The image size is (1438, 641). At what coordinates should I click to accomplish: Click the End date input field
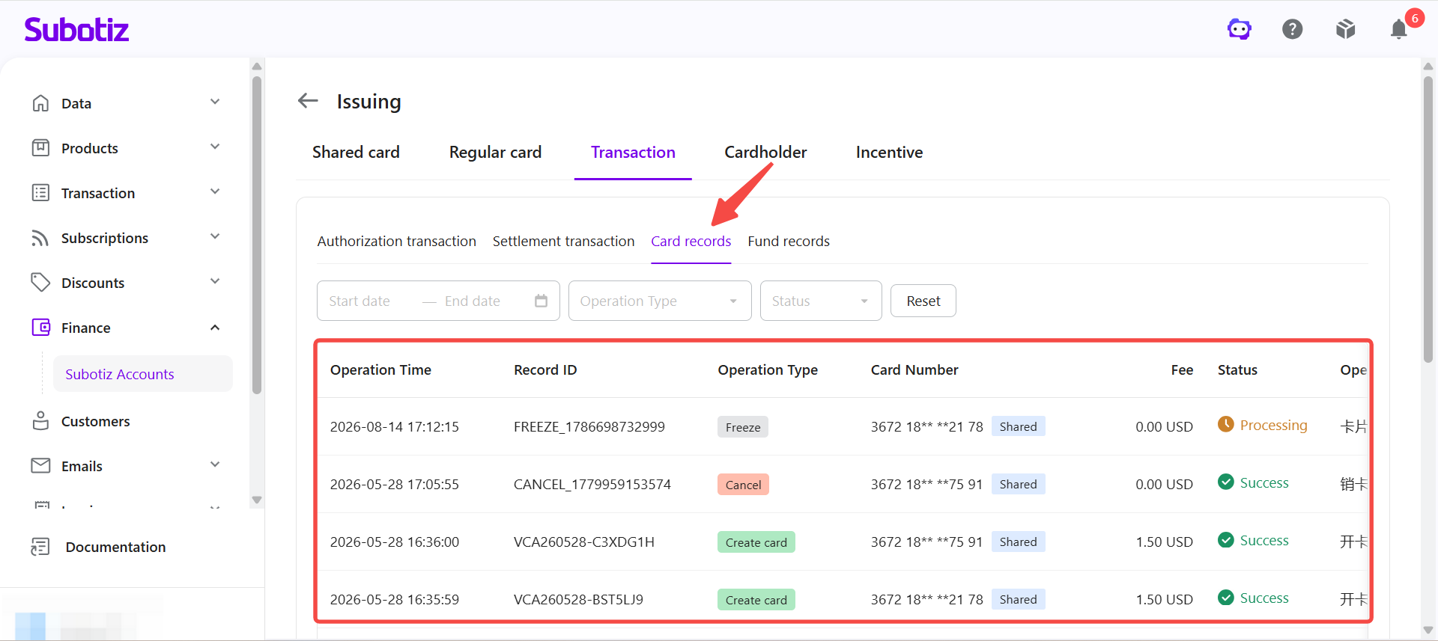(473, 301)
